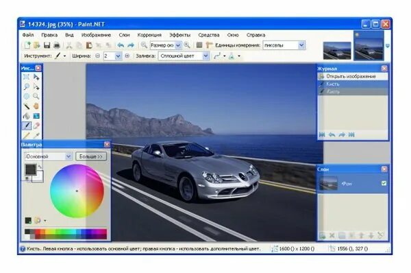Increase brush width with the plus button

coord(127,56)
